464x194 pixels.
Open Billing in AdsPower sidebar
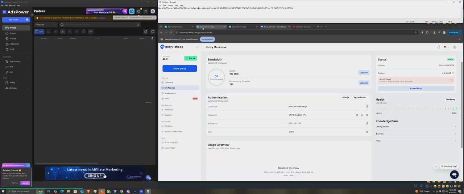click(16, 83)
